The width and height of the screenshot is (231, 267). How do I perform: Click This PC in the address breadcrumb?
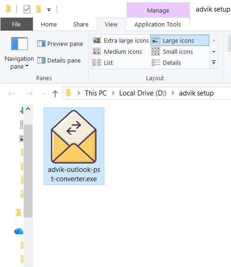[x=96, y=93]
